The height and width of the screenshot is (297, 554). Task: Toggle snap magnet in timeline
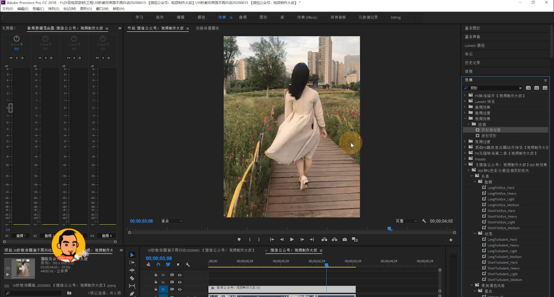(159, 265)
